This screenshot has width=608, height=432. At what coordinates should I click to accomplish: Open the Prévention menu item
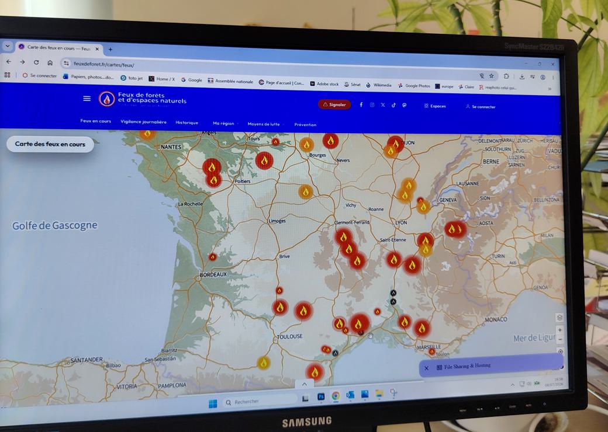(x=305, y=125)
